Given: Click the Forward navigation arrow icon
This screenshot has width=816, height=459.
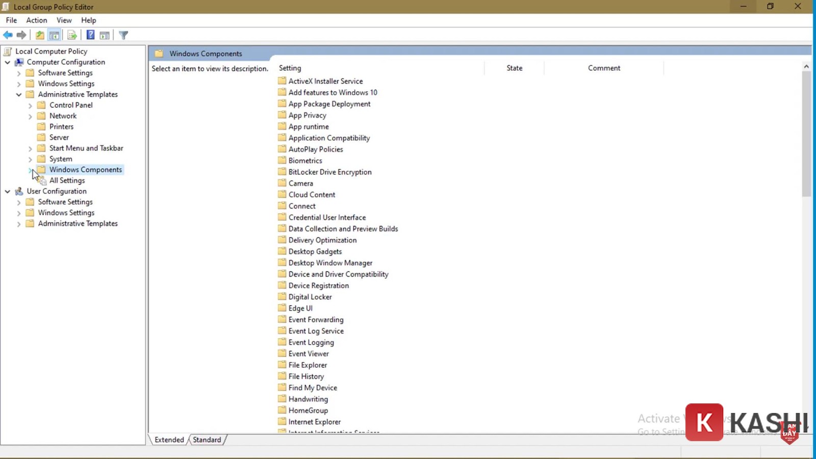Looking at the screenshot, I should (x=21, y=35).
